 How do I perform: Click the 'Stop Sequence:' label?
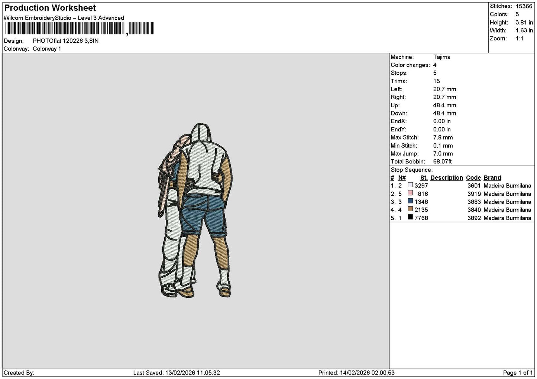tap(412, 170)
